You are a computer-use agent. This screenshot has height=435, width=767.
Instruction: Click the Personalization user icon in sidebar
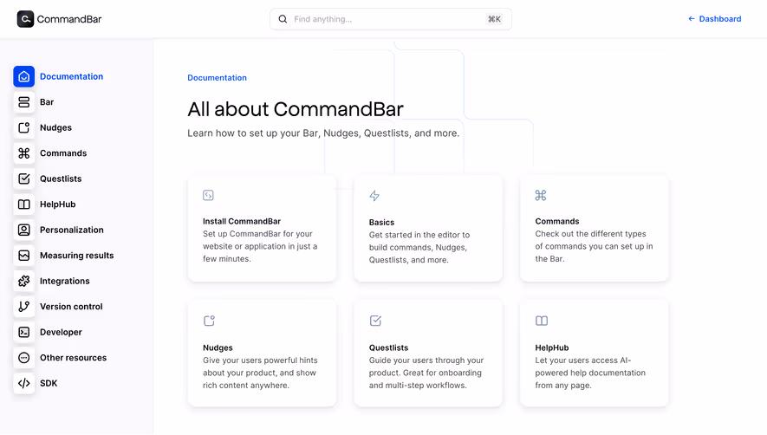24,230
